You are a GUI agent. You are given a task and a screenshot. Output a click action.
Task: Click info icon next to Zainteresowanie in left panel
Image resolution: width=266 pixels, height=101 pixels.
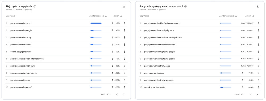[x=106, y=16]
